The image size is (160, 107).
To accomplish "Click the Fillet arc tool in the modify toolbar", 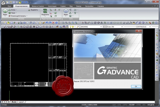I will click(137, 23).
